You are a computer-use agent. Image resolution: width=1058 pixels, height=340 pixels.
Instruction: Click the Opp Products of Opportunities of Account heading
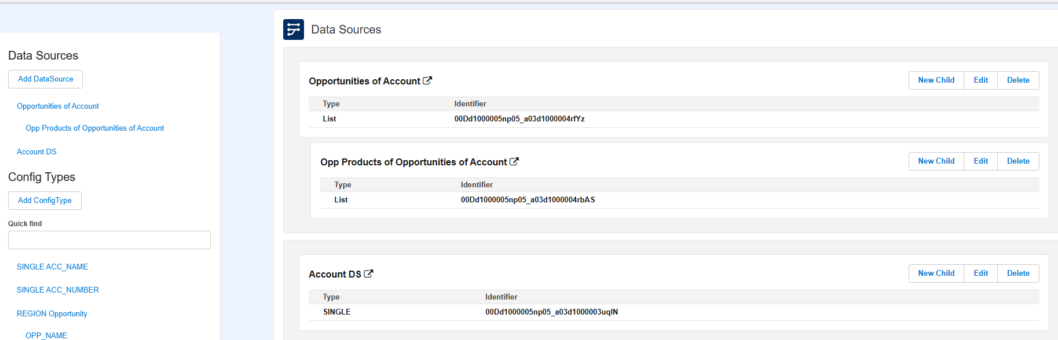point(413,162)
